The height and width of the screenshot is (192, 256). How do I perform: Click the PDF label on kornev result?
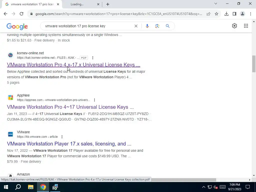[x=84, y=58]
